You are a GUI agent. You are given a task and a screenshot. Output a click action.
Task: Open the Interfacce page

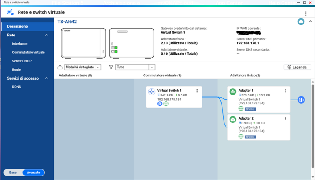pos(20,44)
